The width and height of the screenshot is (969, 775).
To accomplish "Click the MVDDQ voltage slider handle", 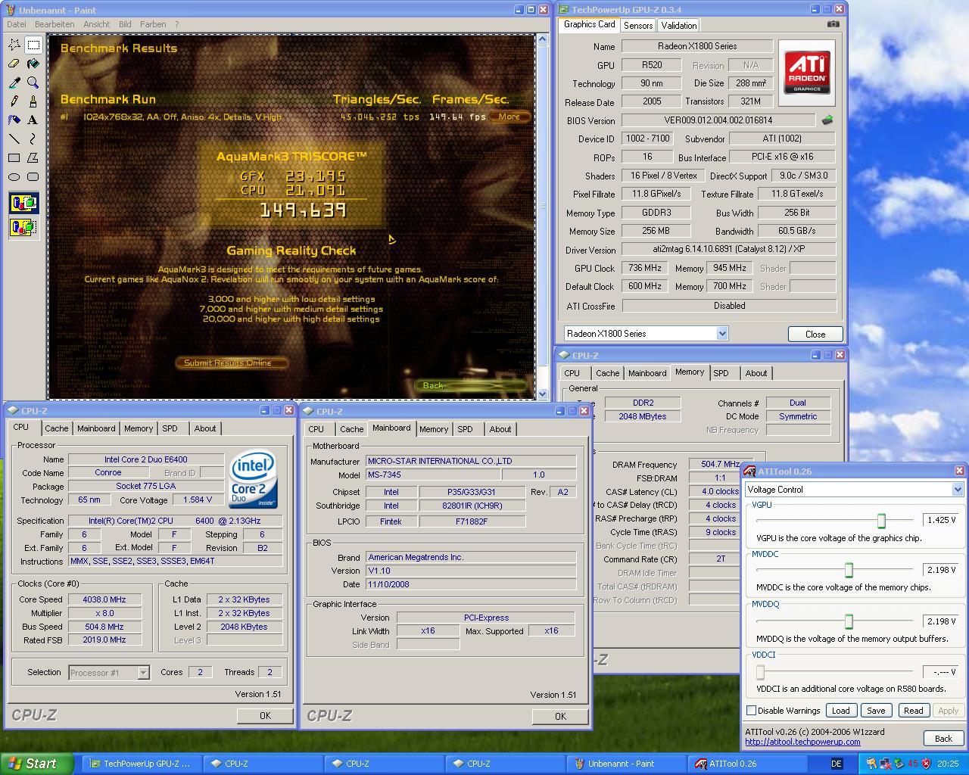I will (849, 621).
